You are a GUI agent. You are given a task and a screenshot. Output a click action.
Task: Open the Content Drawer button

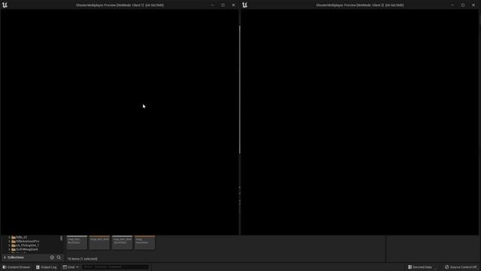(x=17, y=267)
